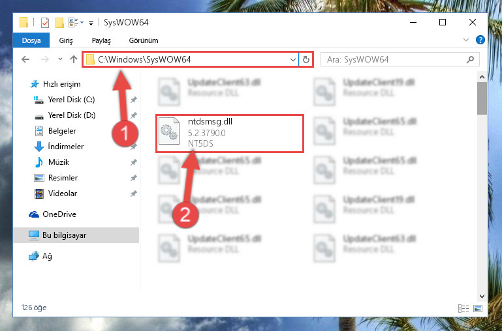502x331 pixels.
Task: Click the scrollbar up arrow
Action: coord(482,77)
